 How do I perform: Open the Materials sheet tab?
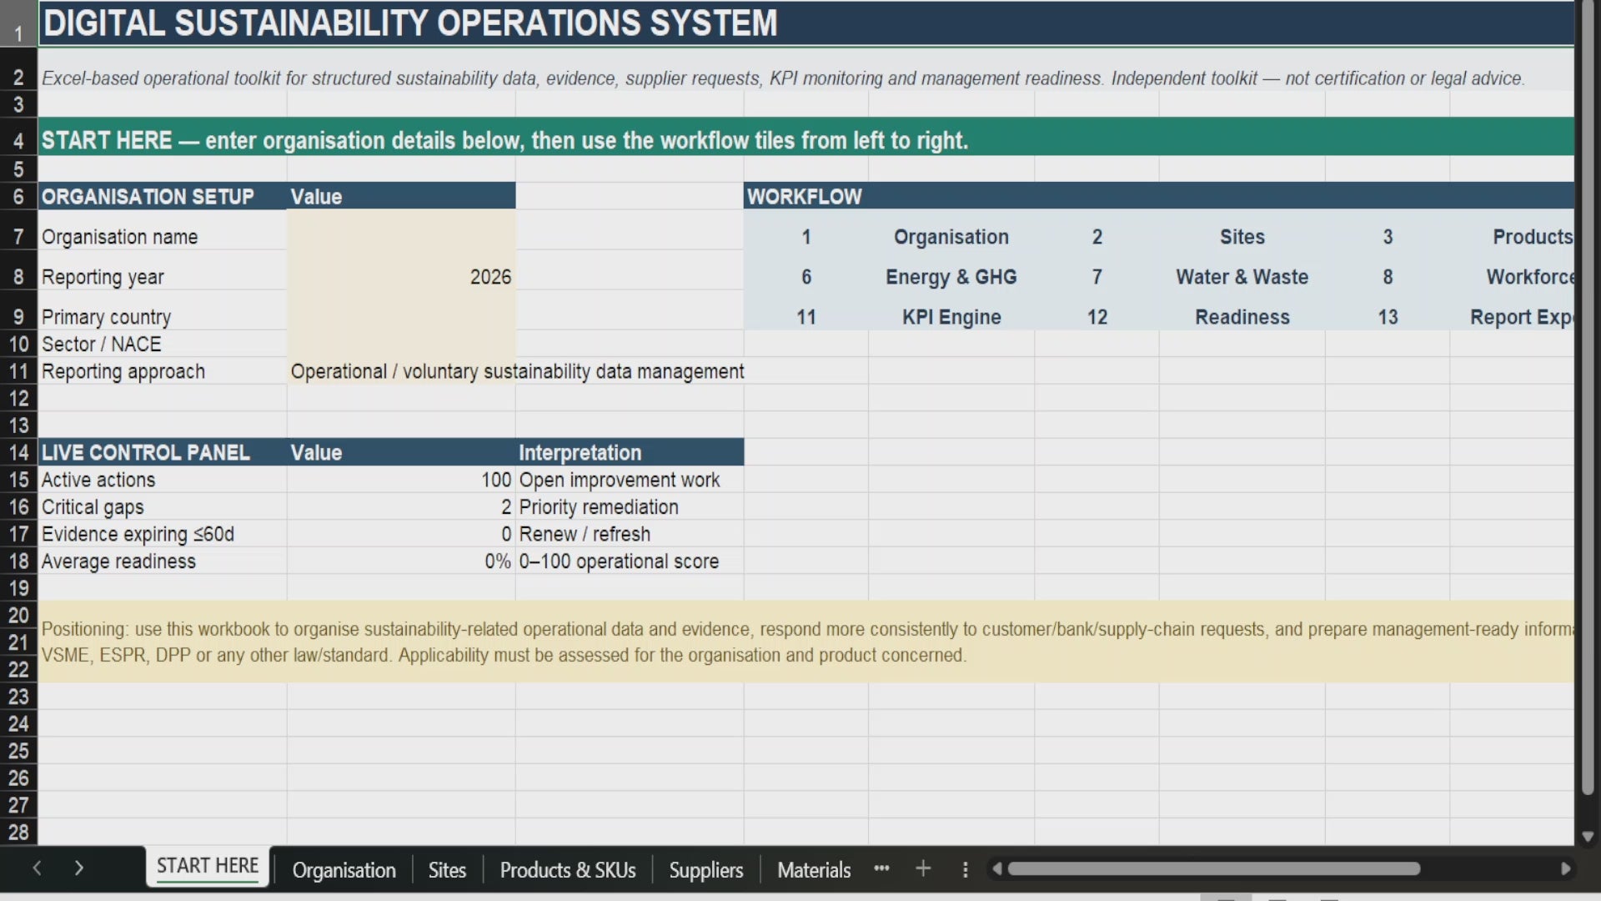pyautogui.click(x=813, y=870)
